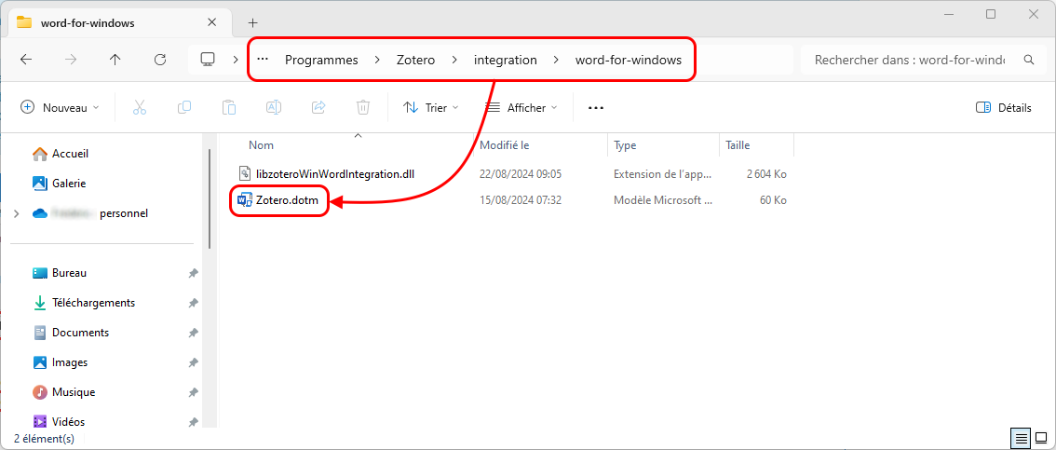Go up one folder level
1056x450 pixels.
click(x=115, y=60)
